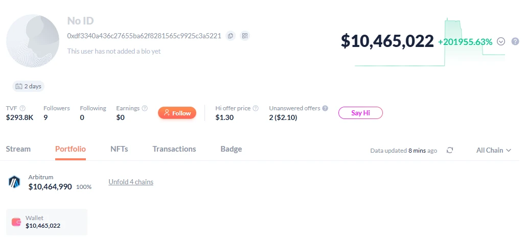Click the Arbitrum chain logo

click(x=14, y=182)
